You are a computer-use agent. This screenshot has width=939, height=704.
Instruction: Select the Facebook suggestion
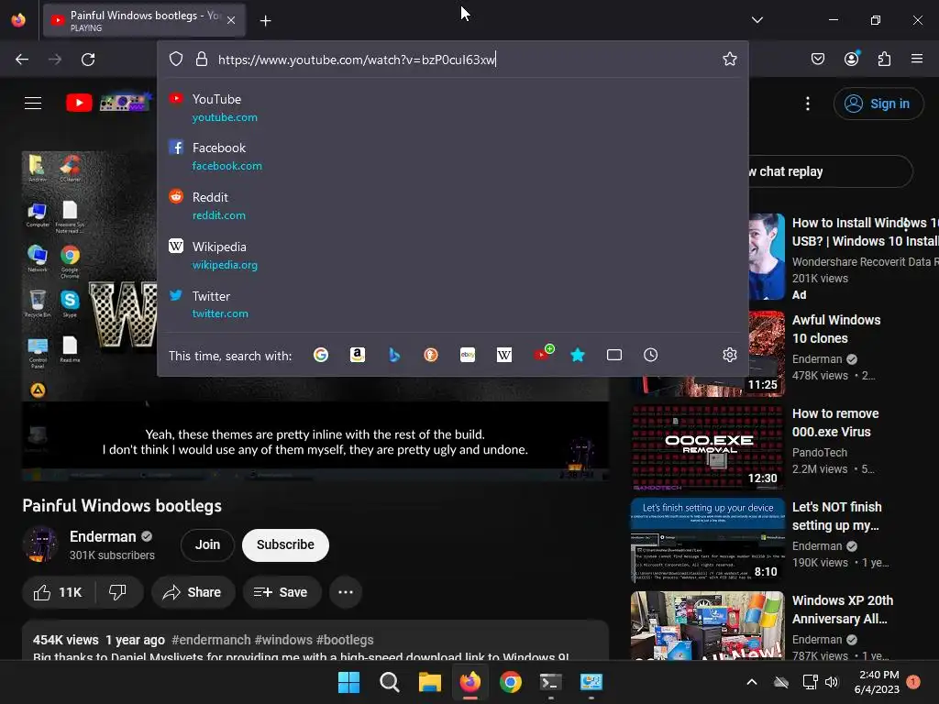(x=453, y=156)
